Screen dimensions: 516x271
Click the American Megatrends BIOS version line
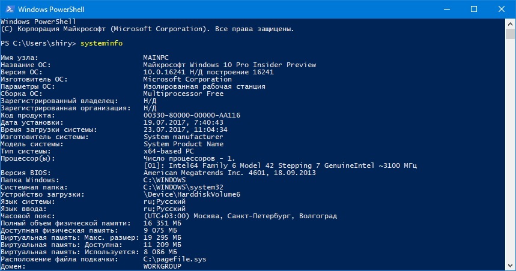(x=229, y=173)
